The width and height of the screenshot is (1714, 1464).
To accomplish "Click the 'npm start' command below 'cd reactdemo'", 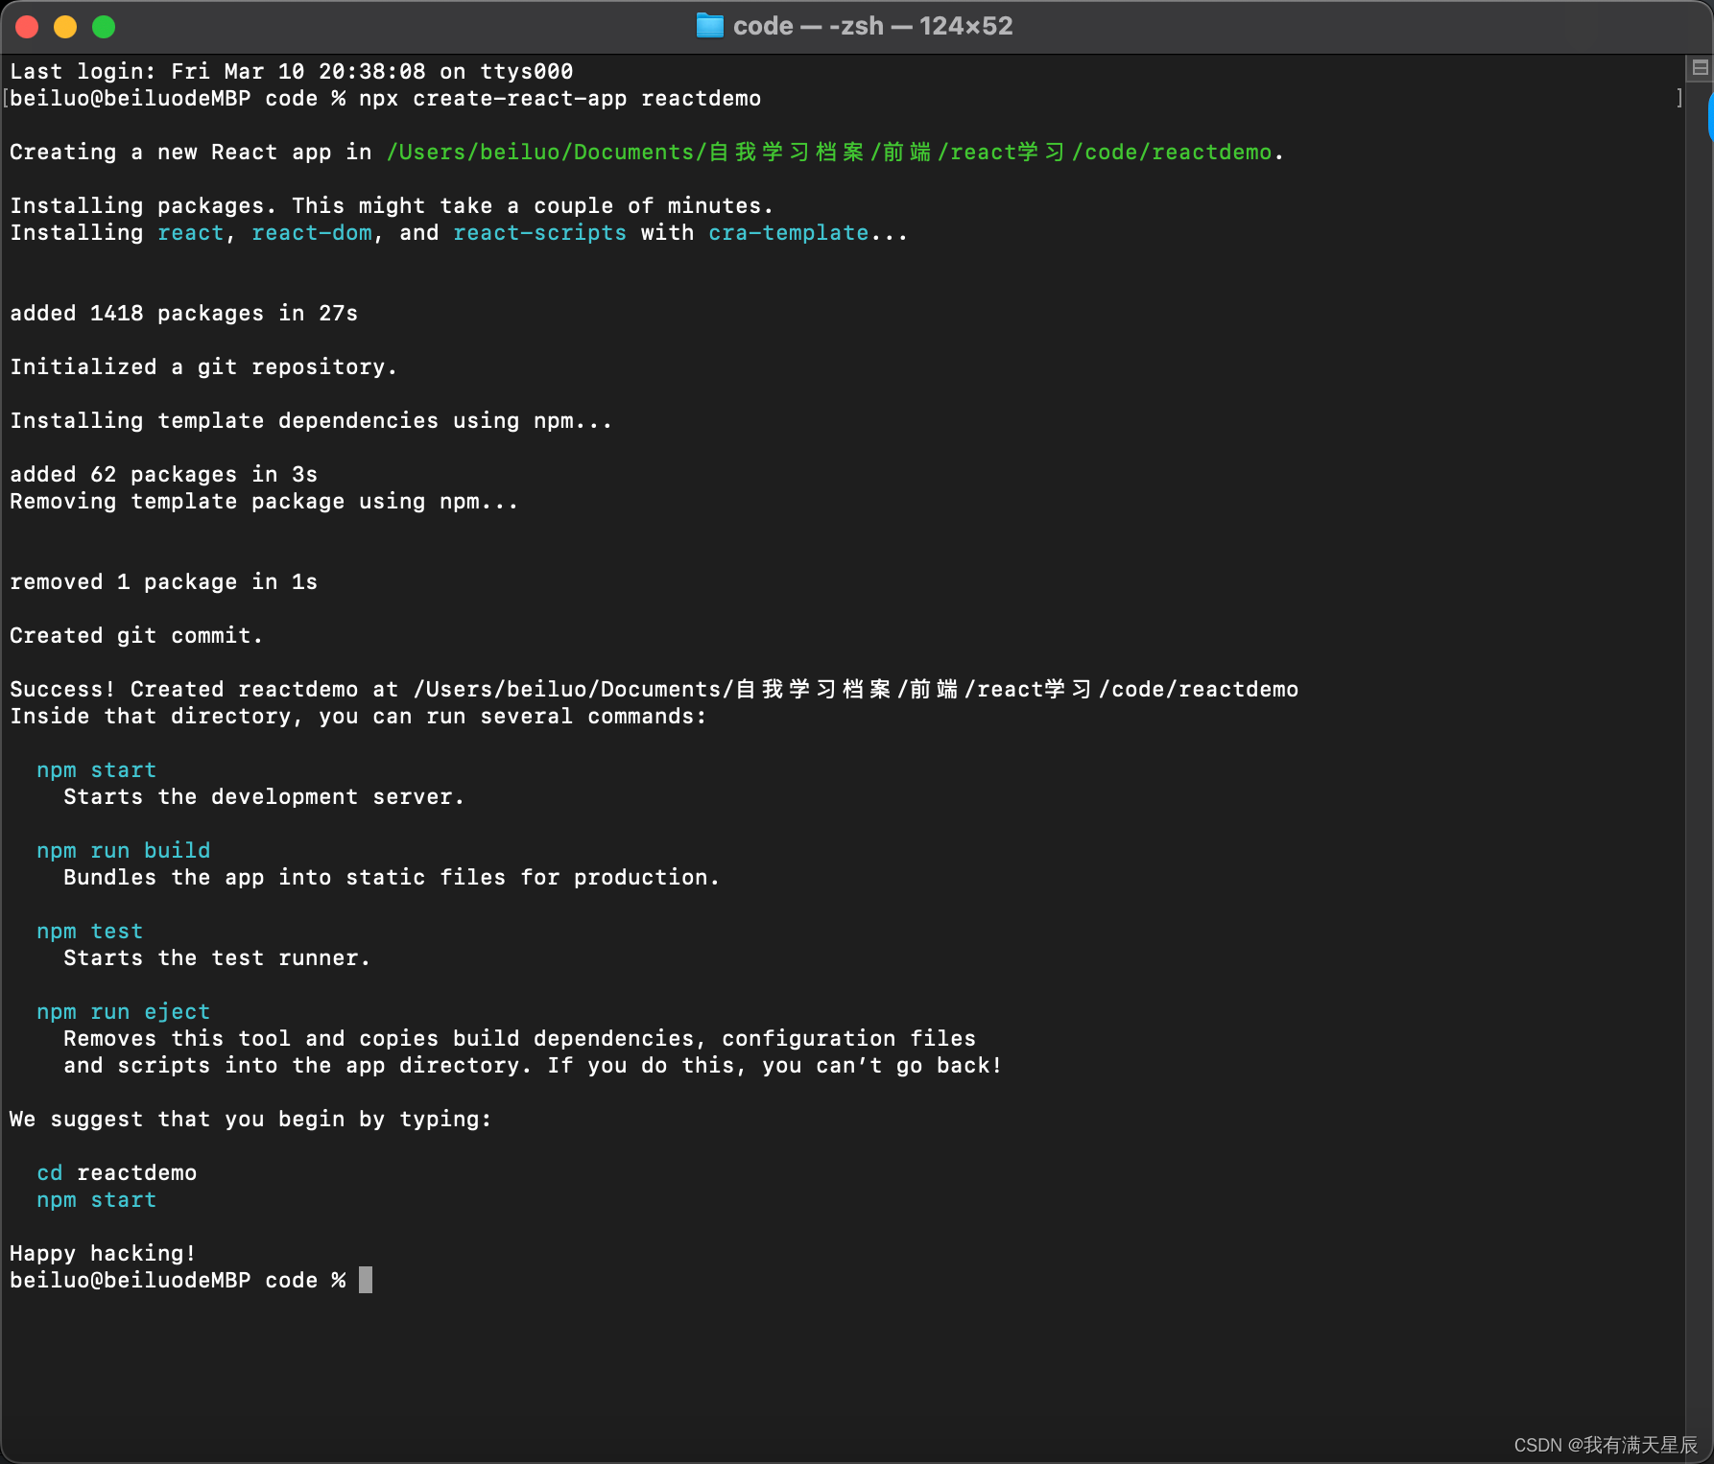I will point(96,1200).
